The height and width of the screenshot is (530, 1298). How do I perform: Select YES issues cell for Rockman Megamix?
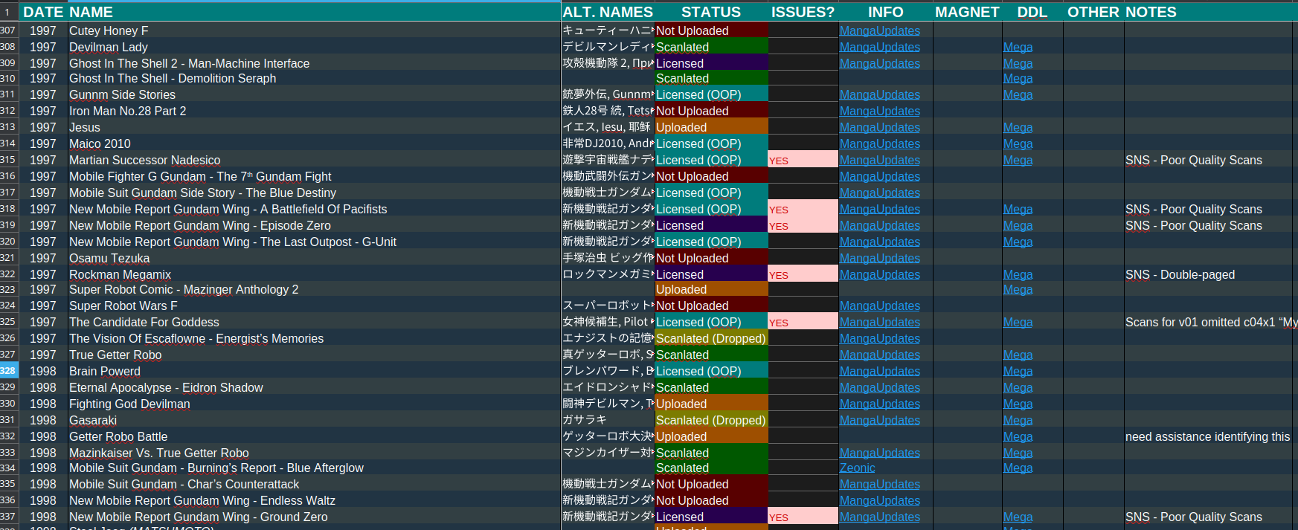tap(803, 274)
